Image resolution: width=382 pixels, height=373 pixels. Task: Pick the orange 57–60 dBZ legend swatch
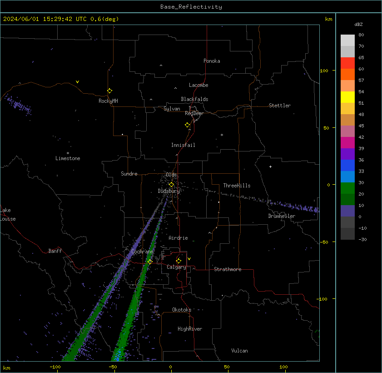[347, 75]
